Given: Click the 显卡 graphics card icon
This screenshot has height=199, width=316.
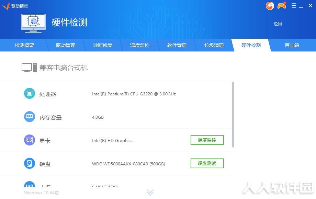Looking at the screenshot, I should tap(30, 140).
